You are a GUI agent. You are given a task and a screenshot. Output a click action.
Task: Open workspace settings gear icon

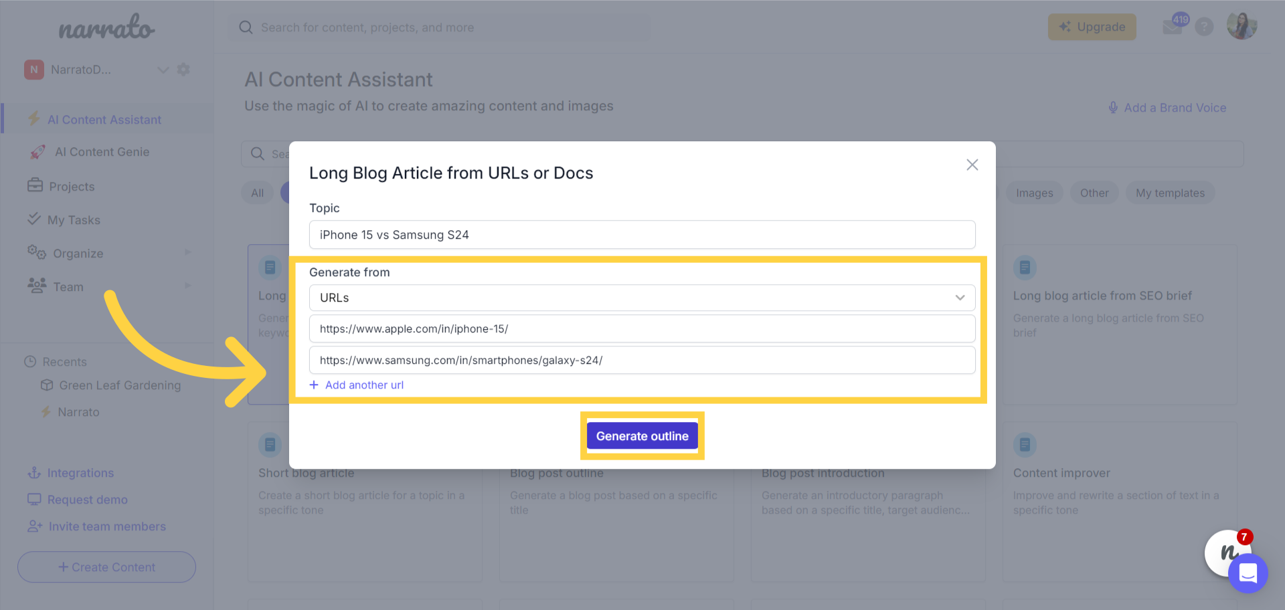(183, 69)
